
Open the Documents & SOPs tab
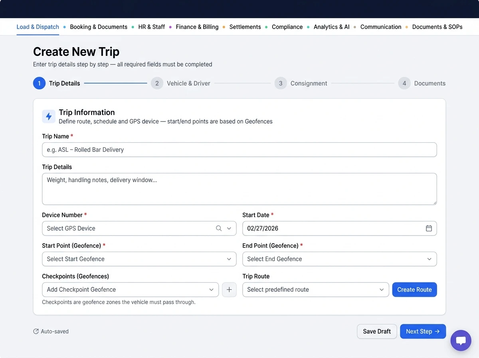pos(437,27)
